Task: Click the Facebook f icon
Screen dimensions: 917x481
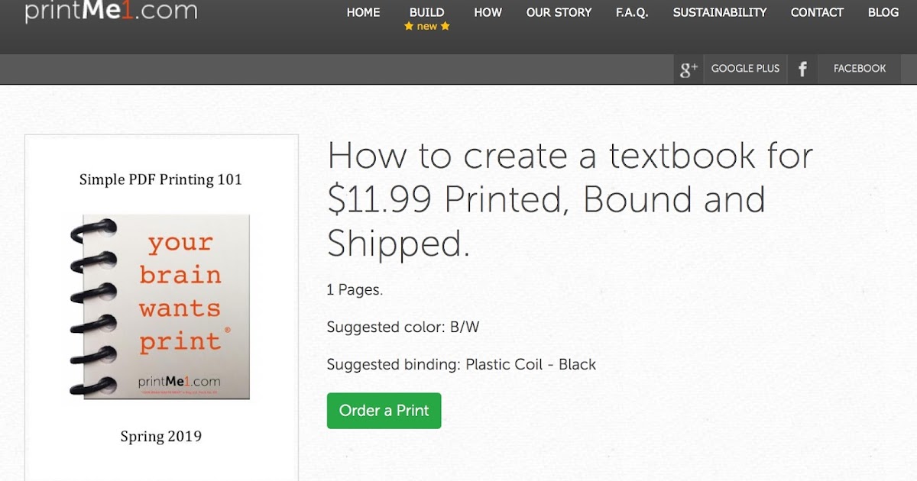Action: click(802, 69)
